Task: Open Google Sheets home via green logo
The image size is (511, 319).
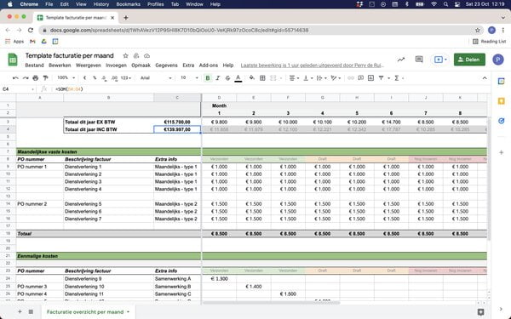Action: (x=13, y=60)
